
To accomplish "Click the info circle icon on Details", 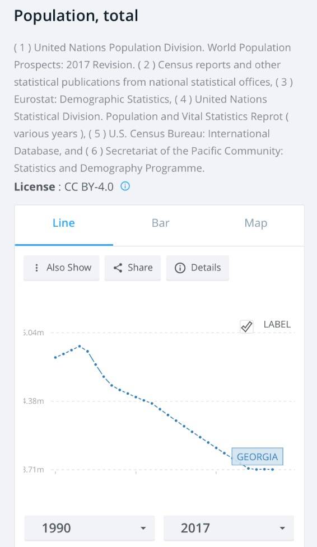I will point(180,268).
